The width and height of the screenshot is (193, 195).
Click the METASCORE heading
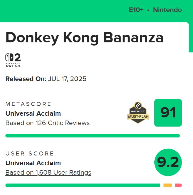29,104
